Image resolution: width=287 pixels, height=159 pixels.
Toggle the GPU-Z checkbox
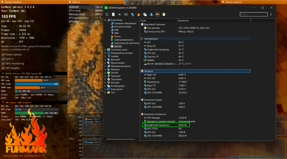click(x=3, y=59)
